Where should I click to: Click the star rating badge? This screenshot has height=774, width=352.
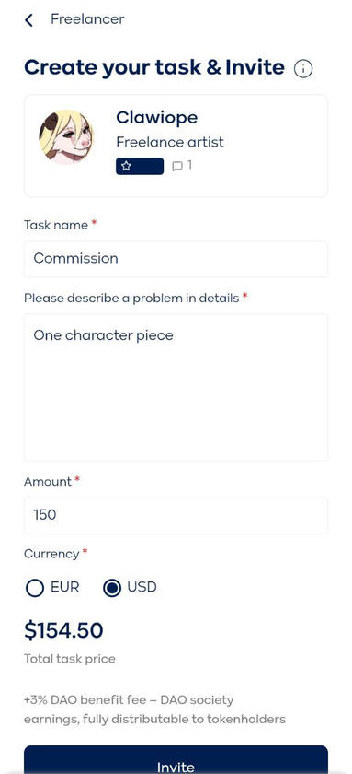[x=140, y=167]
